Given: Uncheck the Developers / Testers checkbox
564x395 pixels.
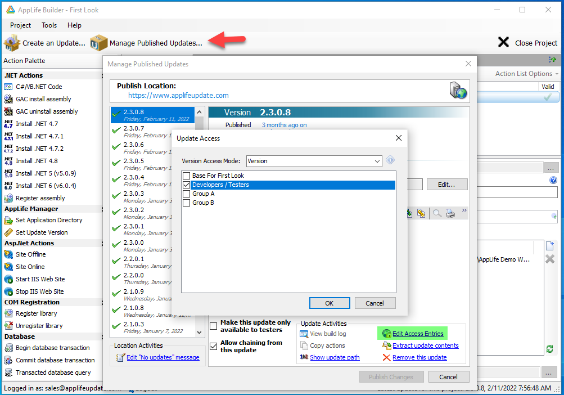Looking at the screenshot, I should [186, 185].
